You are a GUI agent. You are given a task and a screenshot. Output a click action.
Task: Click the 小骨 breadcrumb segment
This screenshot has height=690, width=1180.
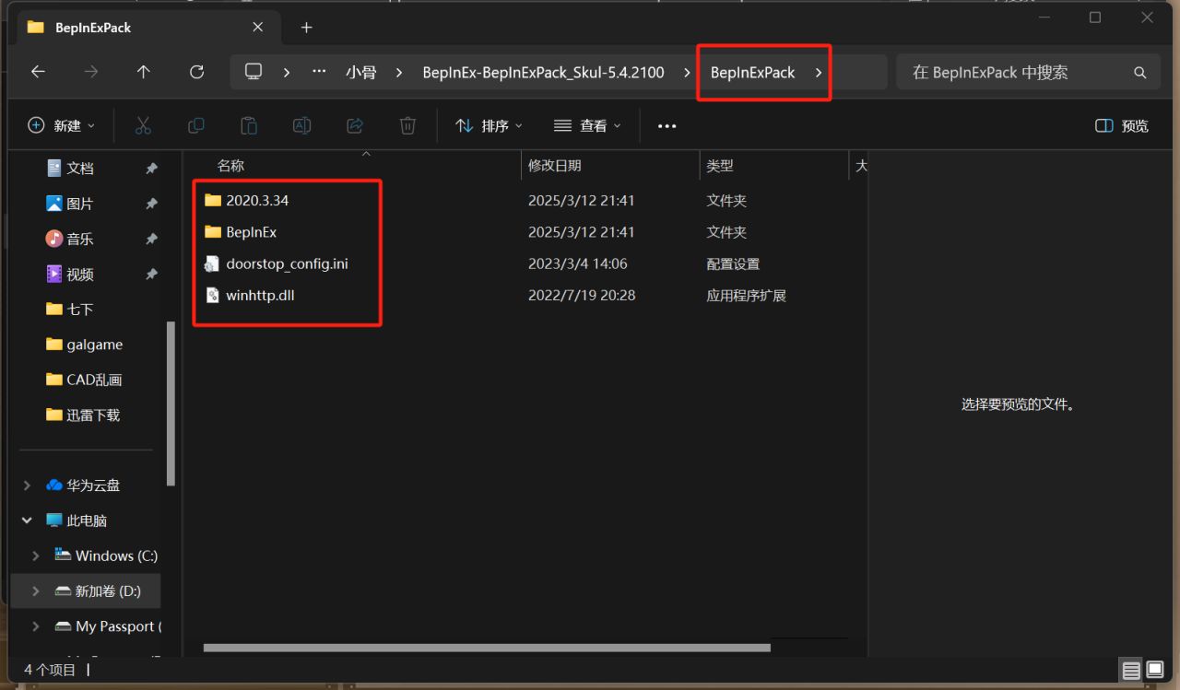click(x=361, y=73)
